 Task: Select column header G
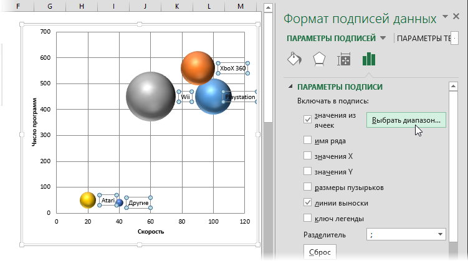(50, 6)
